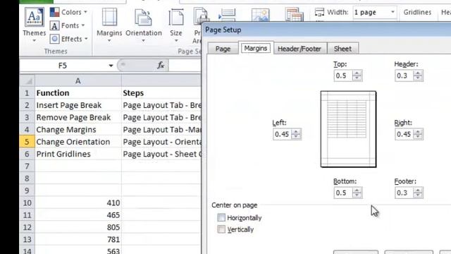This screenshot has height=254, width=451.
Task: Open the theme Colors menu
Action: click(x=68, y=13)
